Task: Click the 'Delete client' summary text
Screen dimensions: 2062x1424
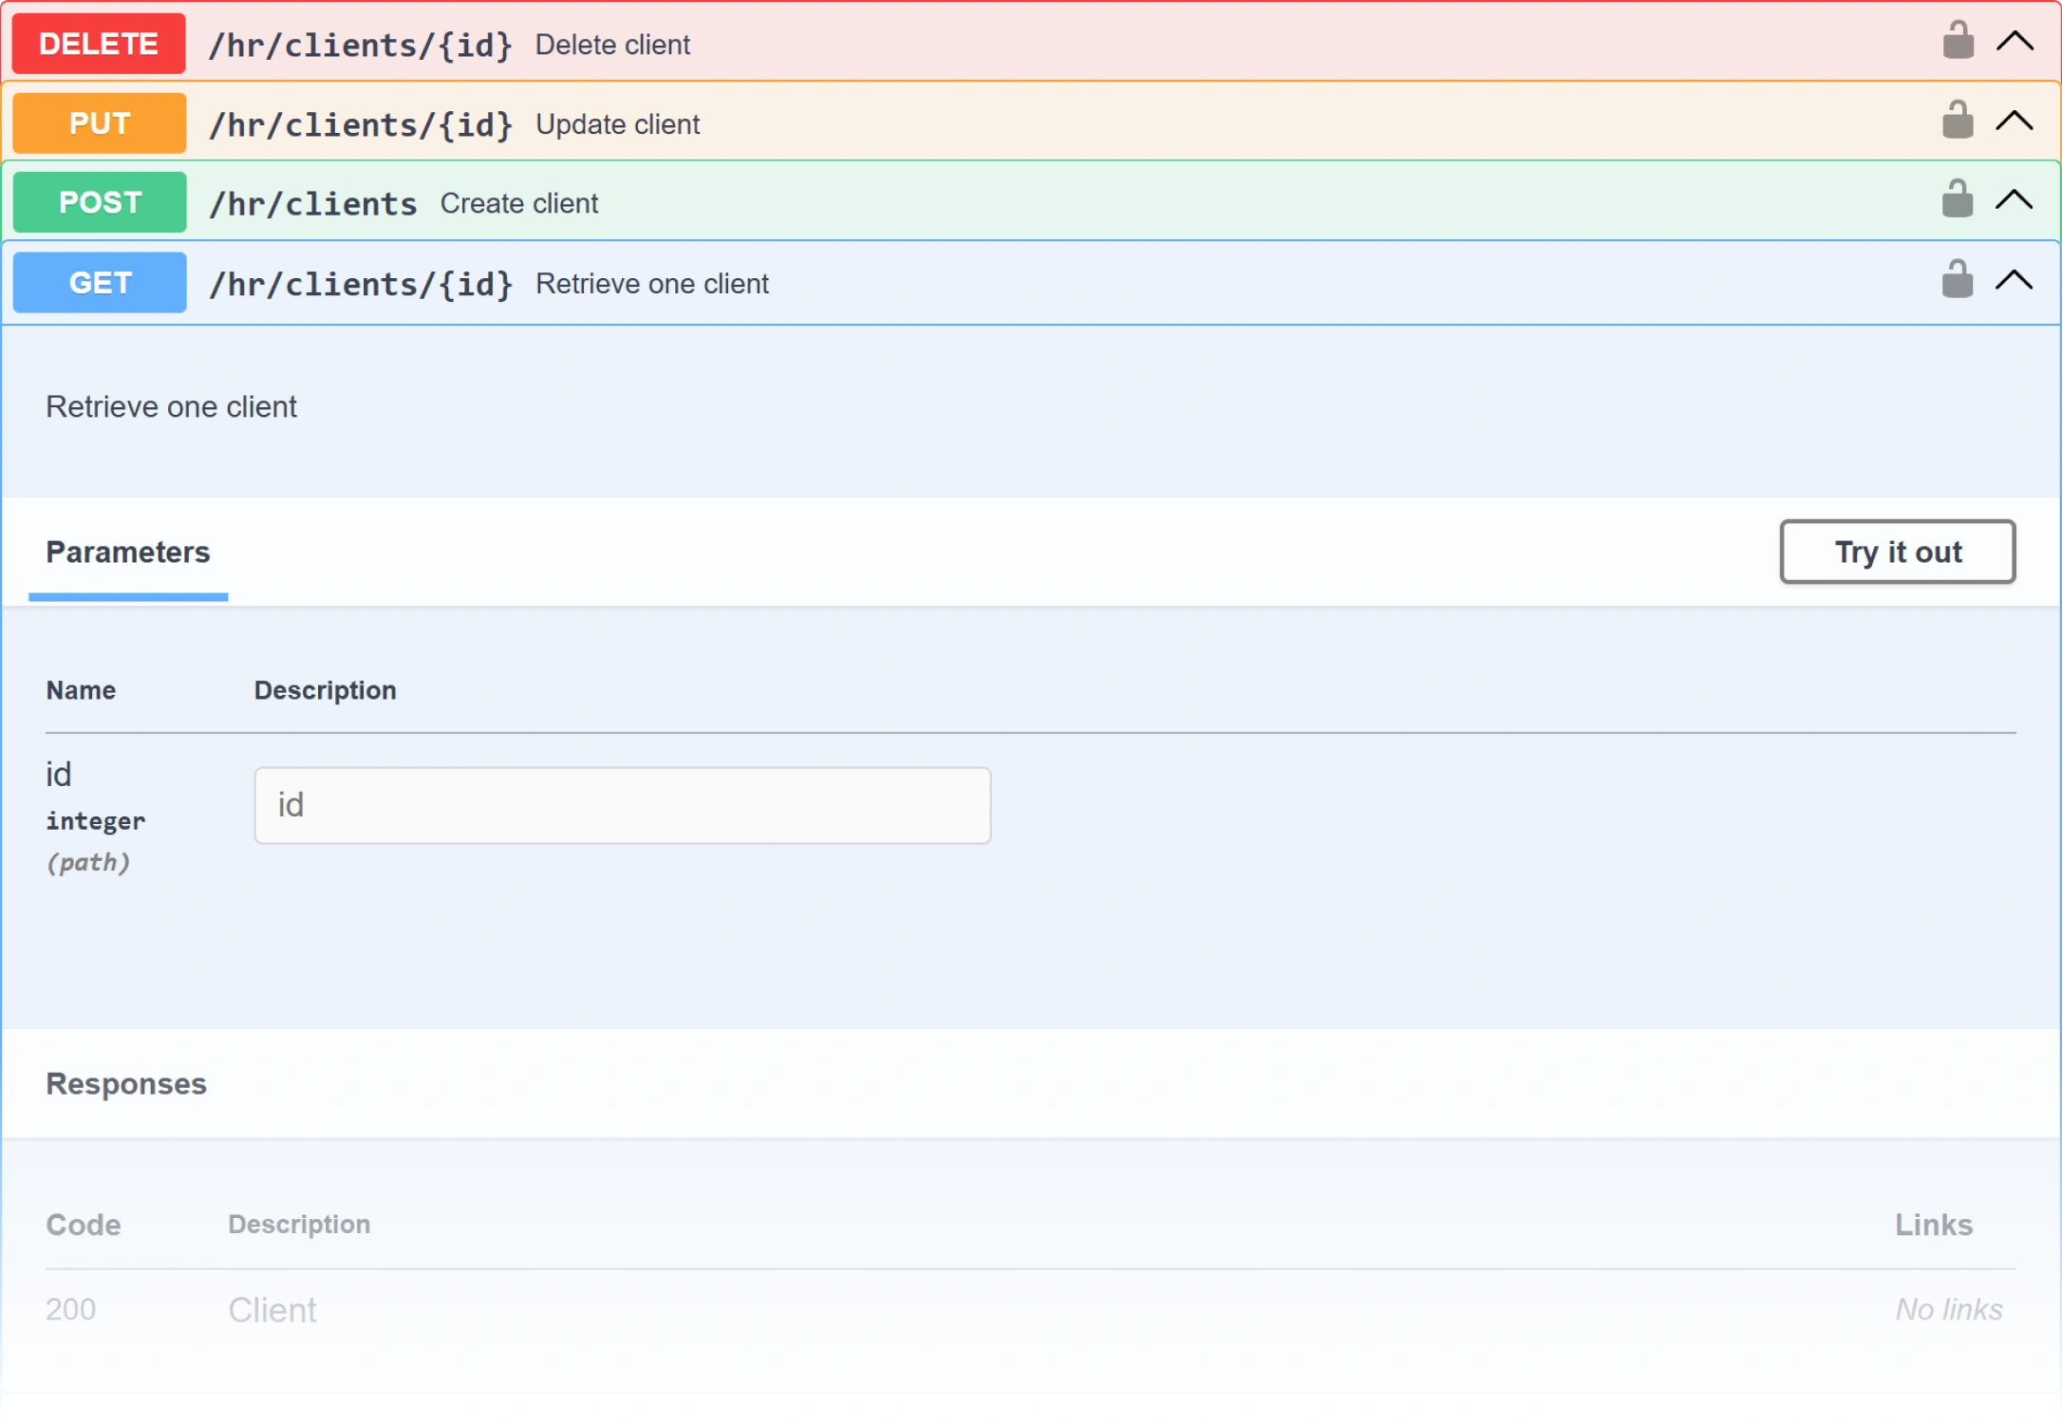Action: pos(612,45)
